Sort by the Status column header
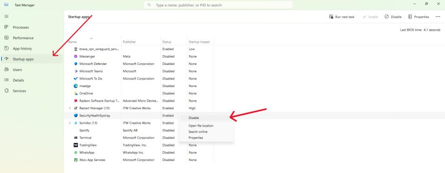Screen dimensions: 445x173 click(167, 42)
